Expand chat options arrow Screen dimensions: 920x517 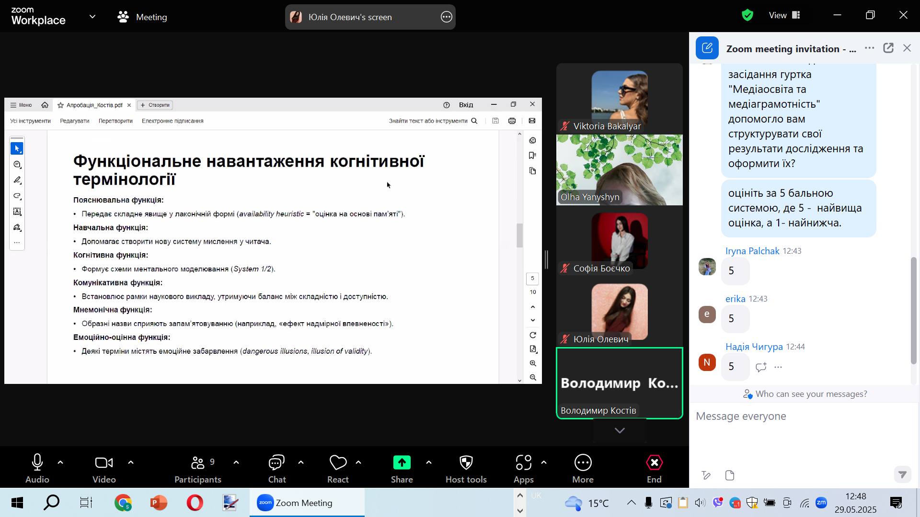click(x=301, y=462)
